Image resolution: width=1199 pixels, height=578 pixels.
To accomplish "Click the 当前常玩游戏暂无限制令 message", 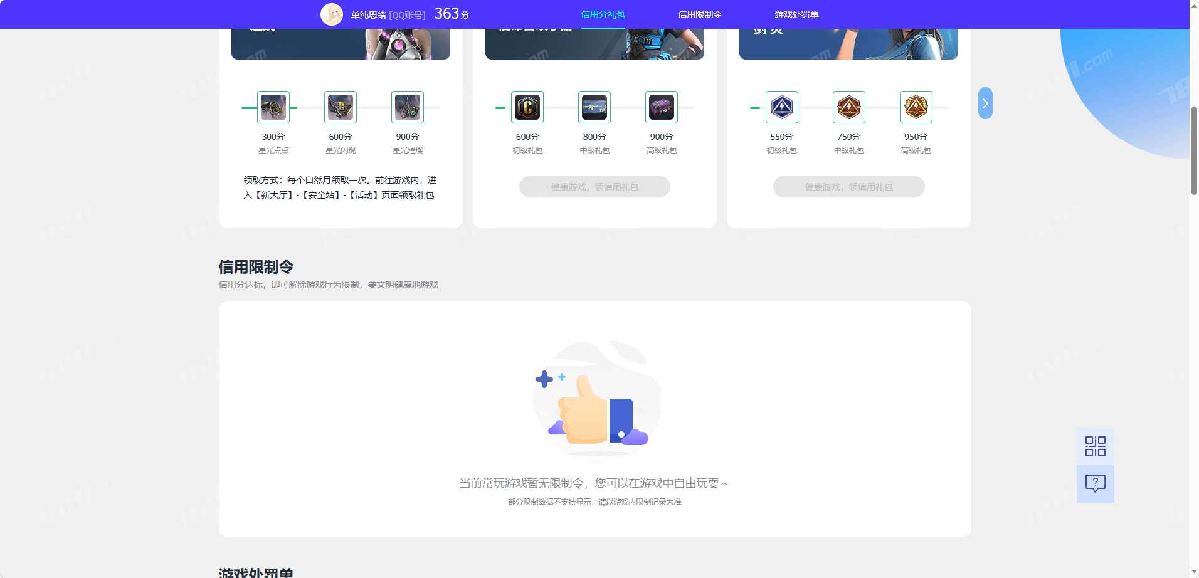I will pos(594,483).
